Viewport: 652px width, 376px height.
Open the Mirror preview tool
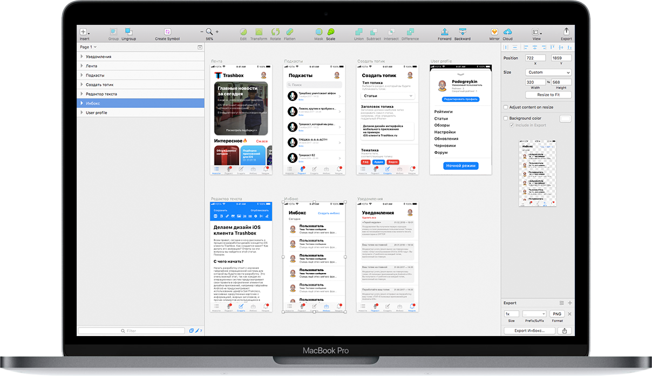point(494,32)
